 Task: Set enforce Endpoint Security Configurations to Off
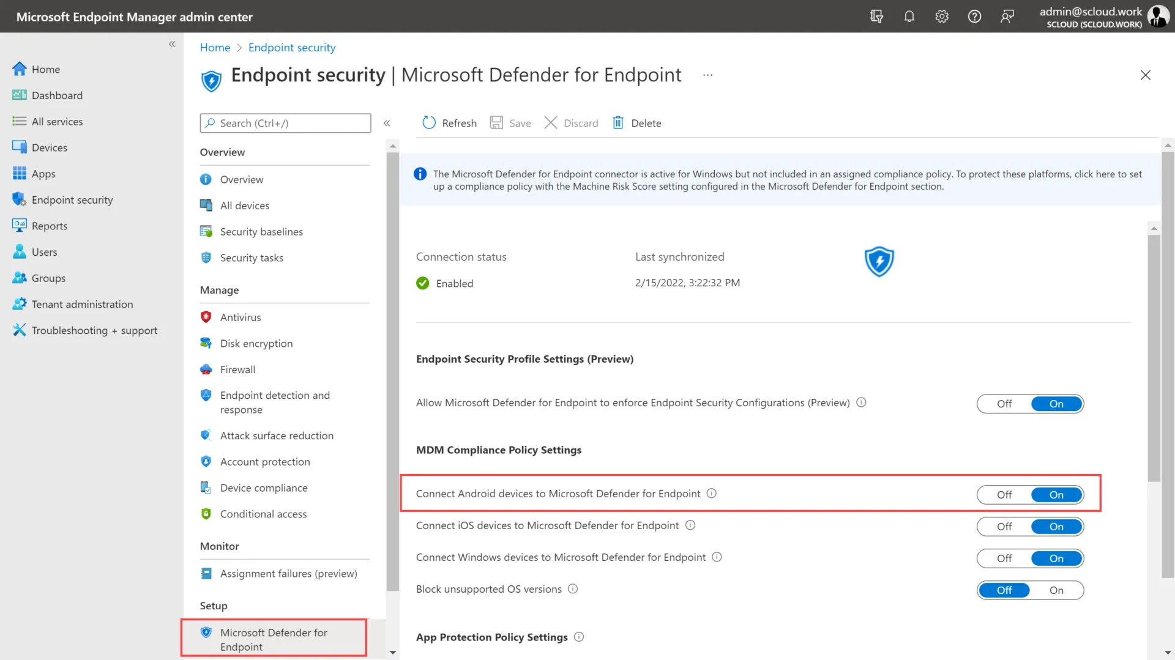[1004, 404]
